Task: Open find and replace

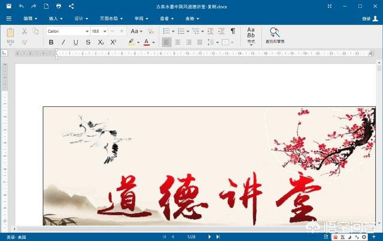Action: coord(275,36)
